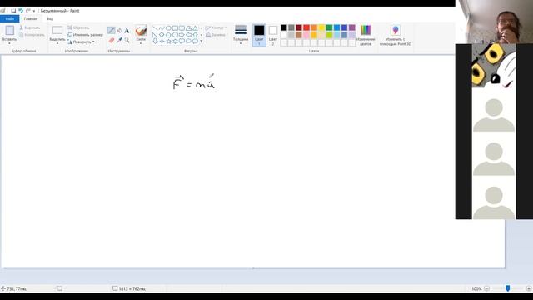The height and width of the screenshot is (300, 533).
Task: Open the Outline (Контур) dropdown
Action: pyautogui.click(x=217, y=27)
